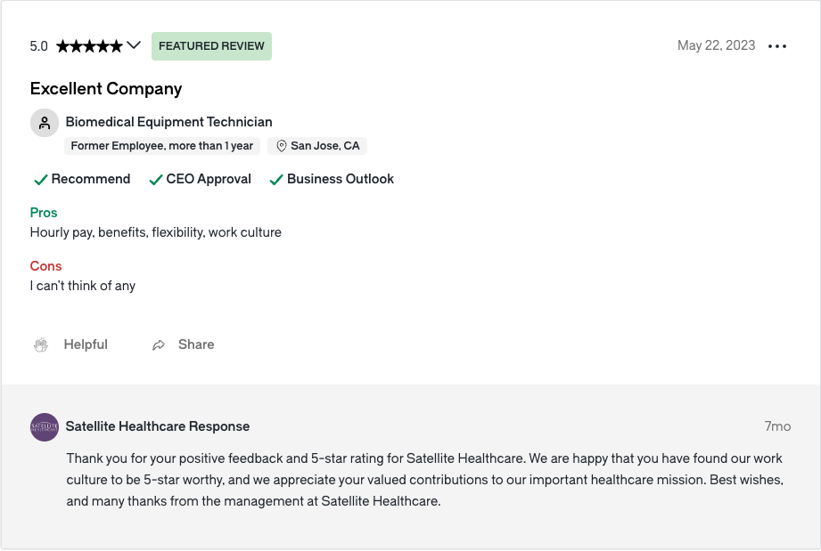Expand the 5.0 star rating breakdown chevron
Screen dimensions: 821x551
(134, 45)
